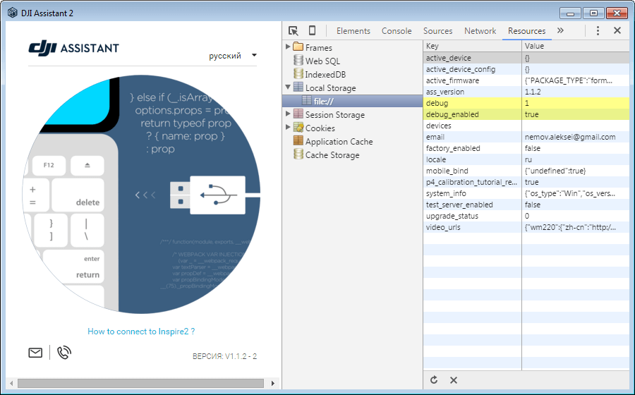Show more DevTools tabs chevron
This screenshot has width=635, height=395.
pyautogui.click(x=560, y=31)
